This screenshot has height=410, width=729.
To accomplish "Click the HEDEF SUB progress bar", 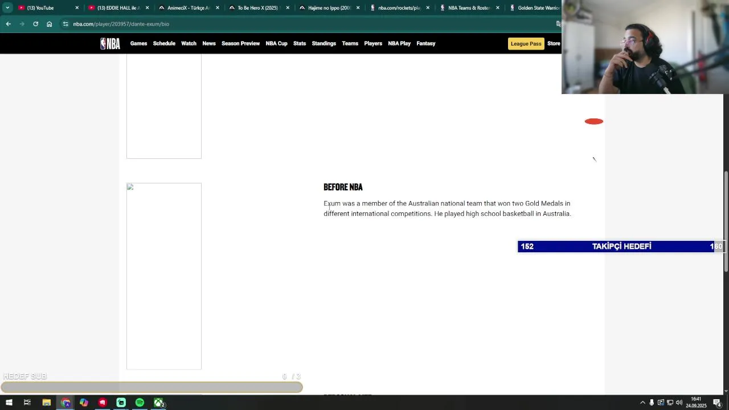I will [151, 388].
